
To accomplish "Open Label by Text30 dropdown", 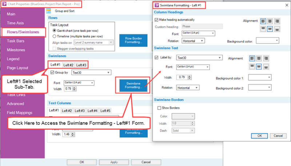I will tap(199, 58).
